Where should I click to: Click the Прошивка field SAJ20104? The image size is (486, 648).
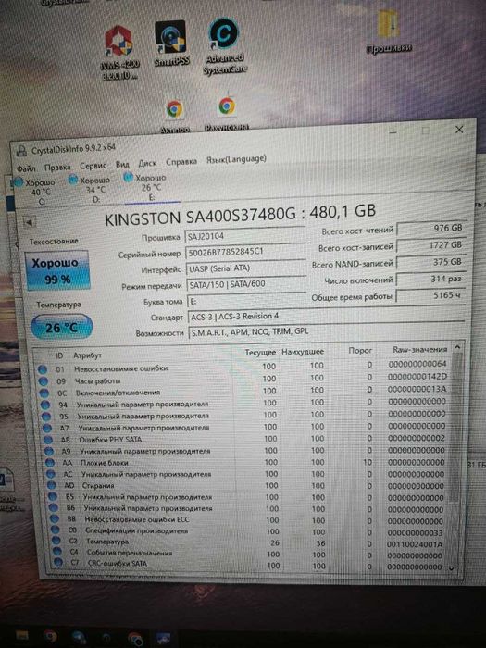244,235
